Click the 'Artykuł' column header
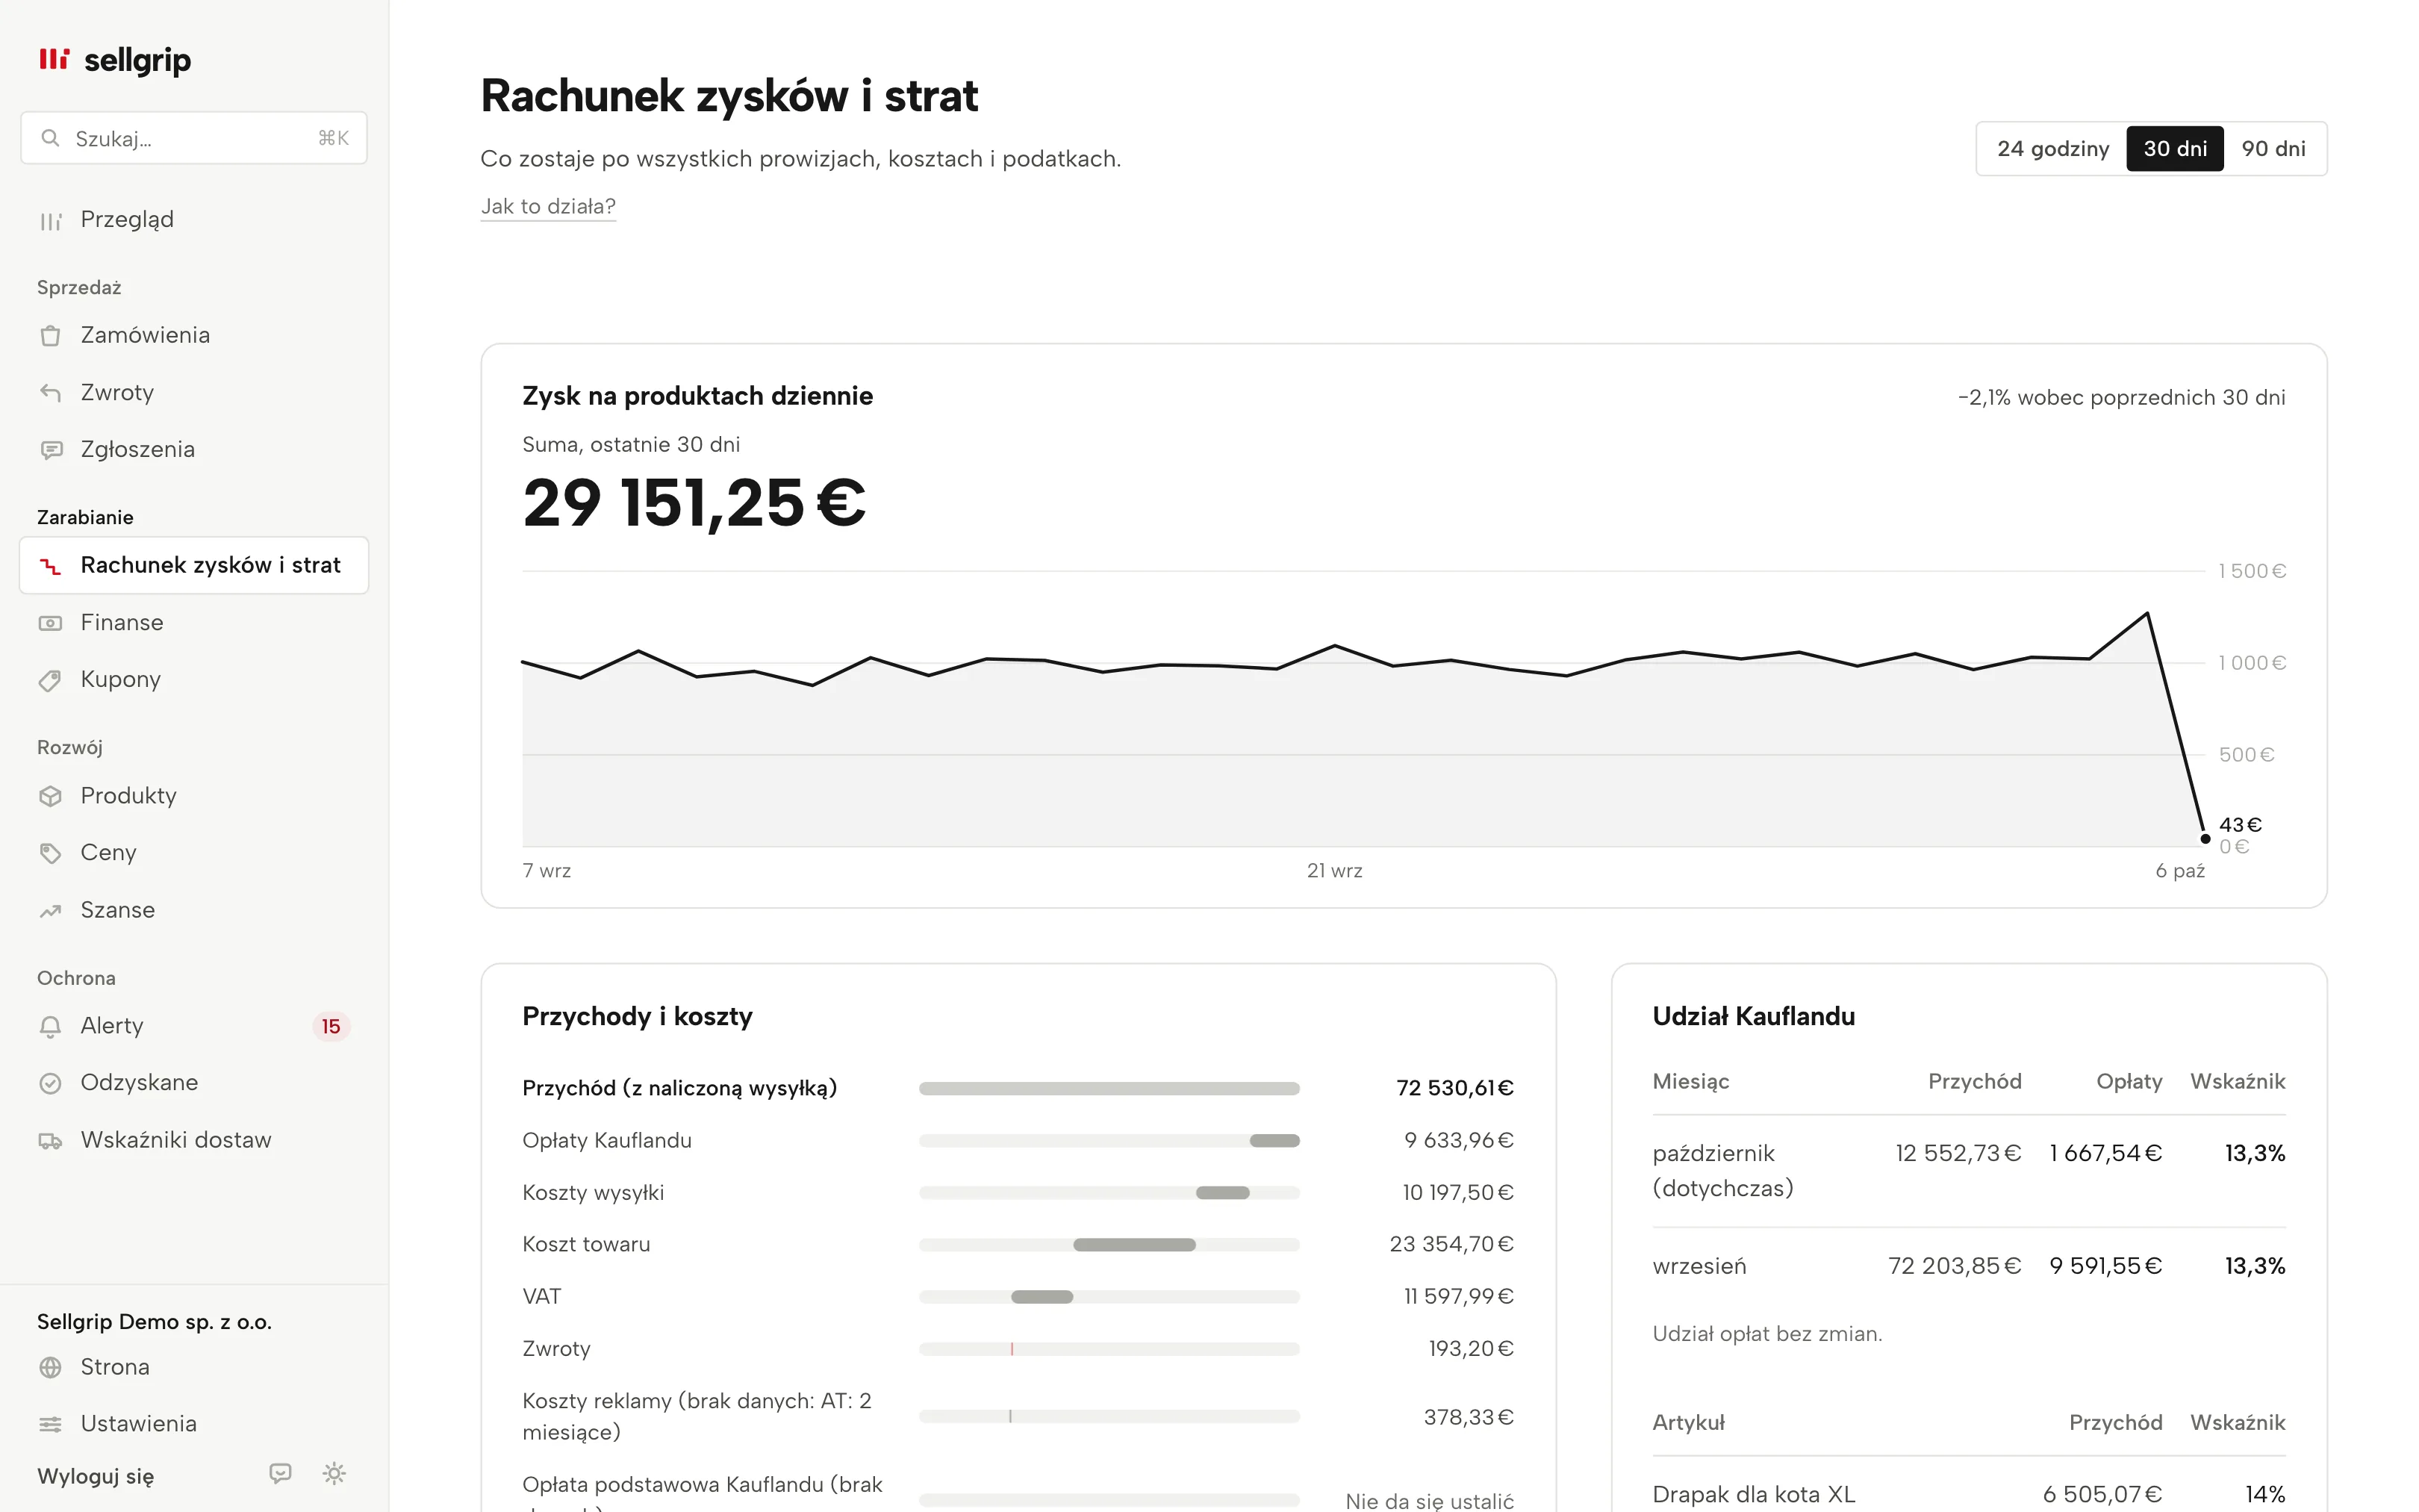The width and height of the screenshot is (2419, 1512). (1688, 1423)
